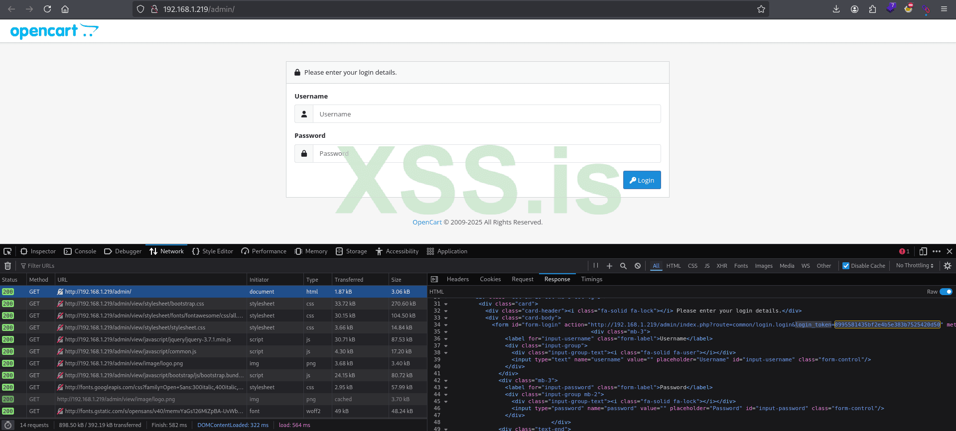
Task: Select the fonts.googleapis.com request row
Action: [213, 387]
